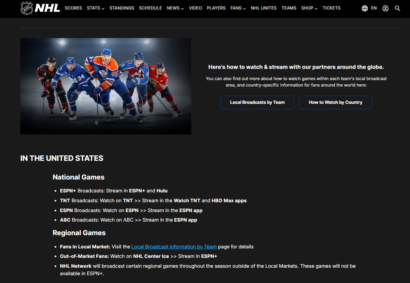The height and width of the screenshot is (283, 410).
Task: Select the EN language label
Action: tap(374, 8)
